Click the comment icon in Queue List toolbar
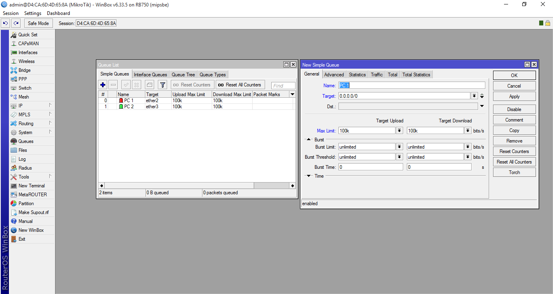The image size is (553, 294). [x=149, y=85]
